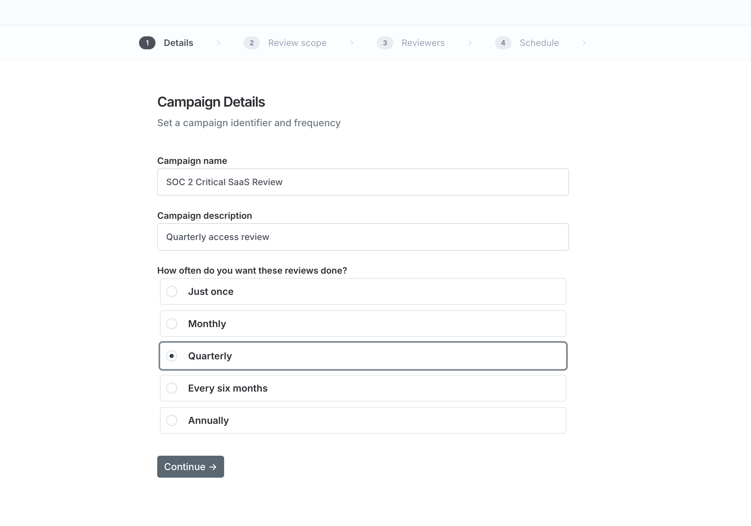Go to the Details step tab
The image size is (751, 526).
click(178, 43)
